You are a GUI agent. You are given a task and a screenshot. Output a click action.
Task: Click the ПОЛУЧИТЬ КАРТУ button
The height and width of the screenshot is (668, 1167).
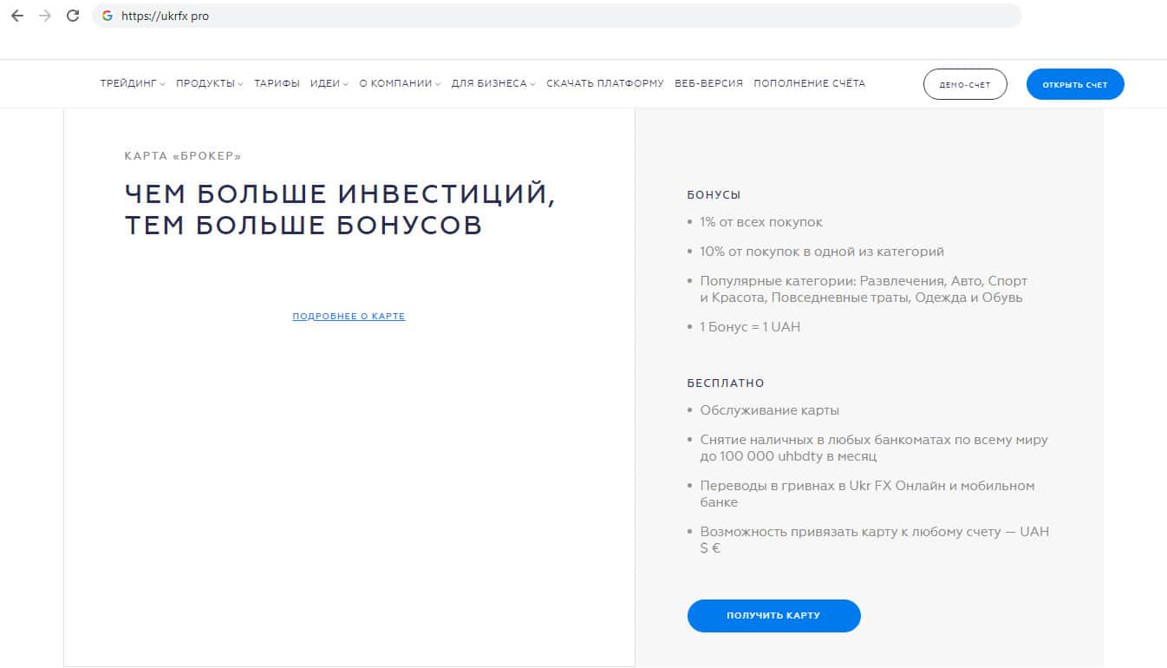coord(774,615)
